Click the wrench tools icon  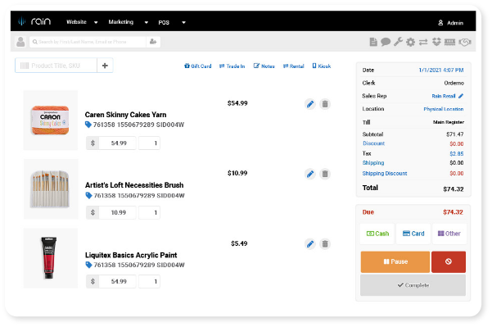click(398, 42)
